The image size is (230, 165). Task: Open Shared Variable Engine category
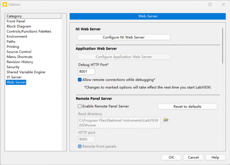(26, 72)
